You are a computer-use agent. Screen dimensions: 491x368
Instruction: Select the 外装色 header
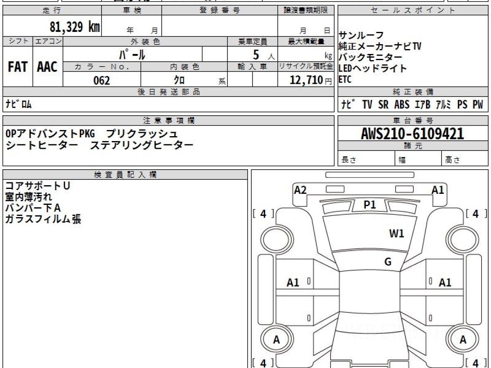[145, 41]
